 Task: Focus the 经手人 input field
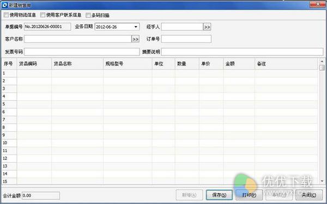point(182,27)
